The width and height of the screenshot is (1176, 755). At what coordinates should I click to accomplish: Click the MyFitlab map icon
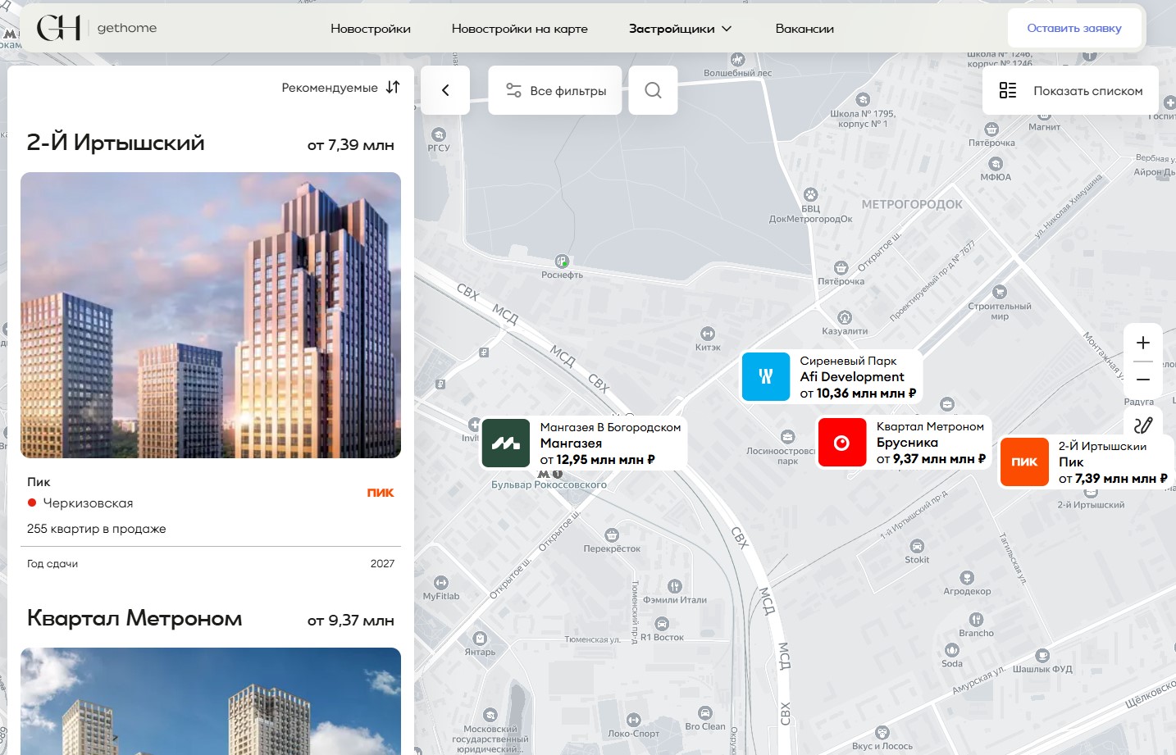[x=441, y=583]
